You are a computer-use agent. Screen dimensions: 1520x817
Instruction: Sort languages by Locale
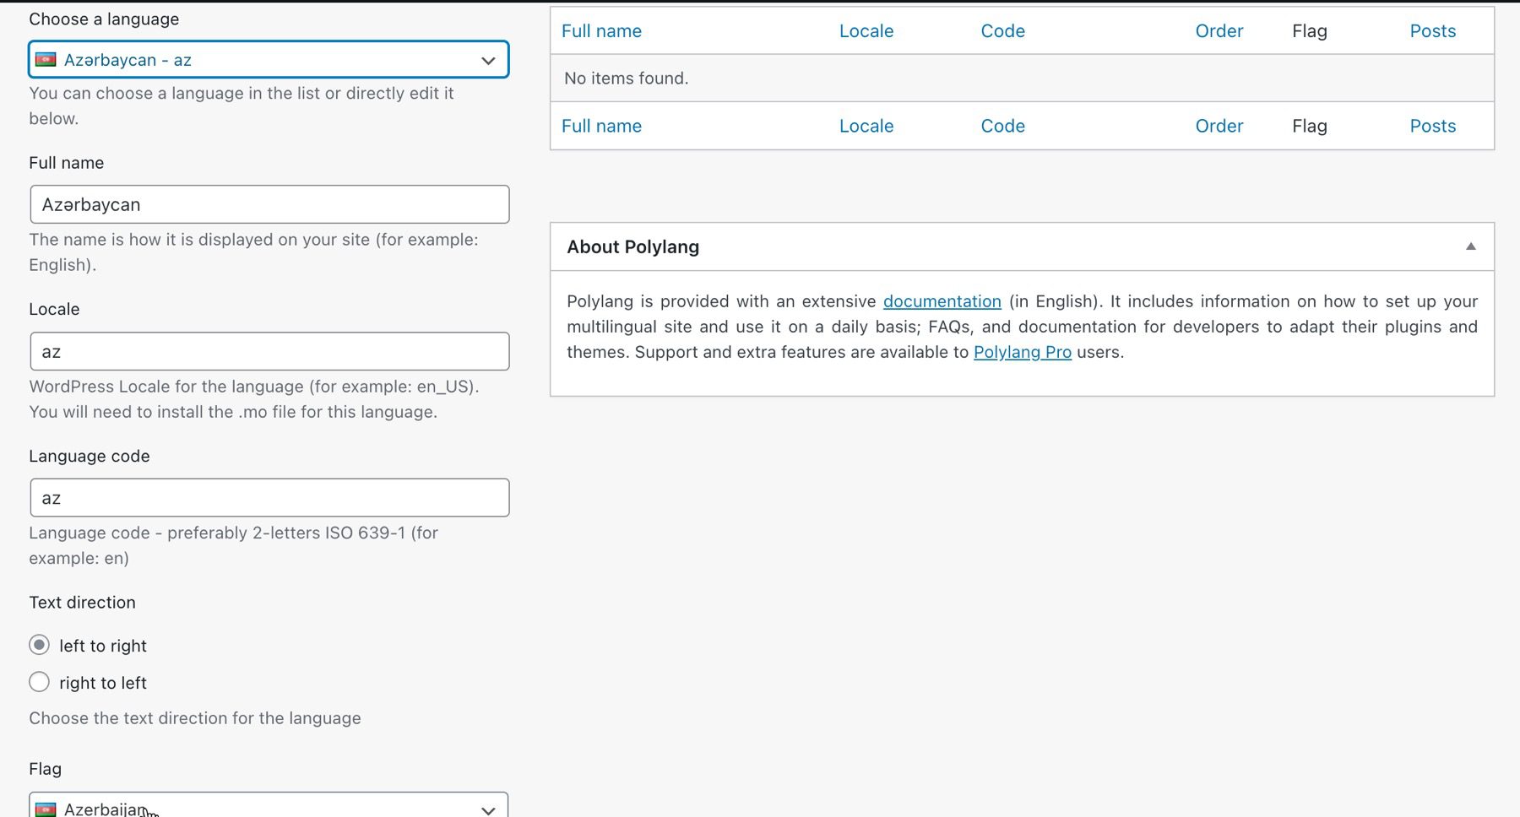pyautogui.click(x=866, y=30)
